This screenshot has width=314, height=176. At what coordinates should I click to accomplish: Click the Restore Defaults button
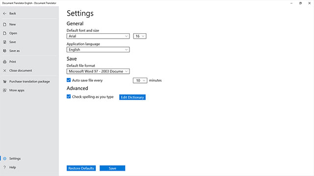coord(81,168)
